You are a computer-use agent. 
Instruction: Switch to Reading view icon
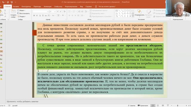click(163, 106)
